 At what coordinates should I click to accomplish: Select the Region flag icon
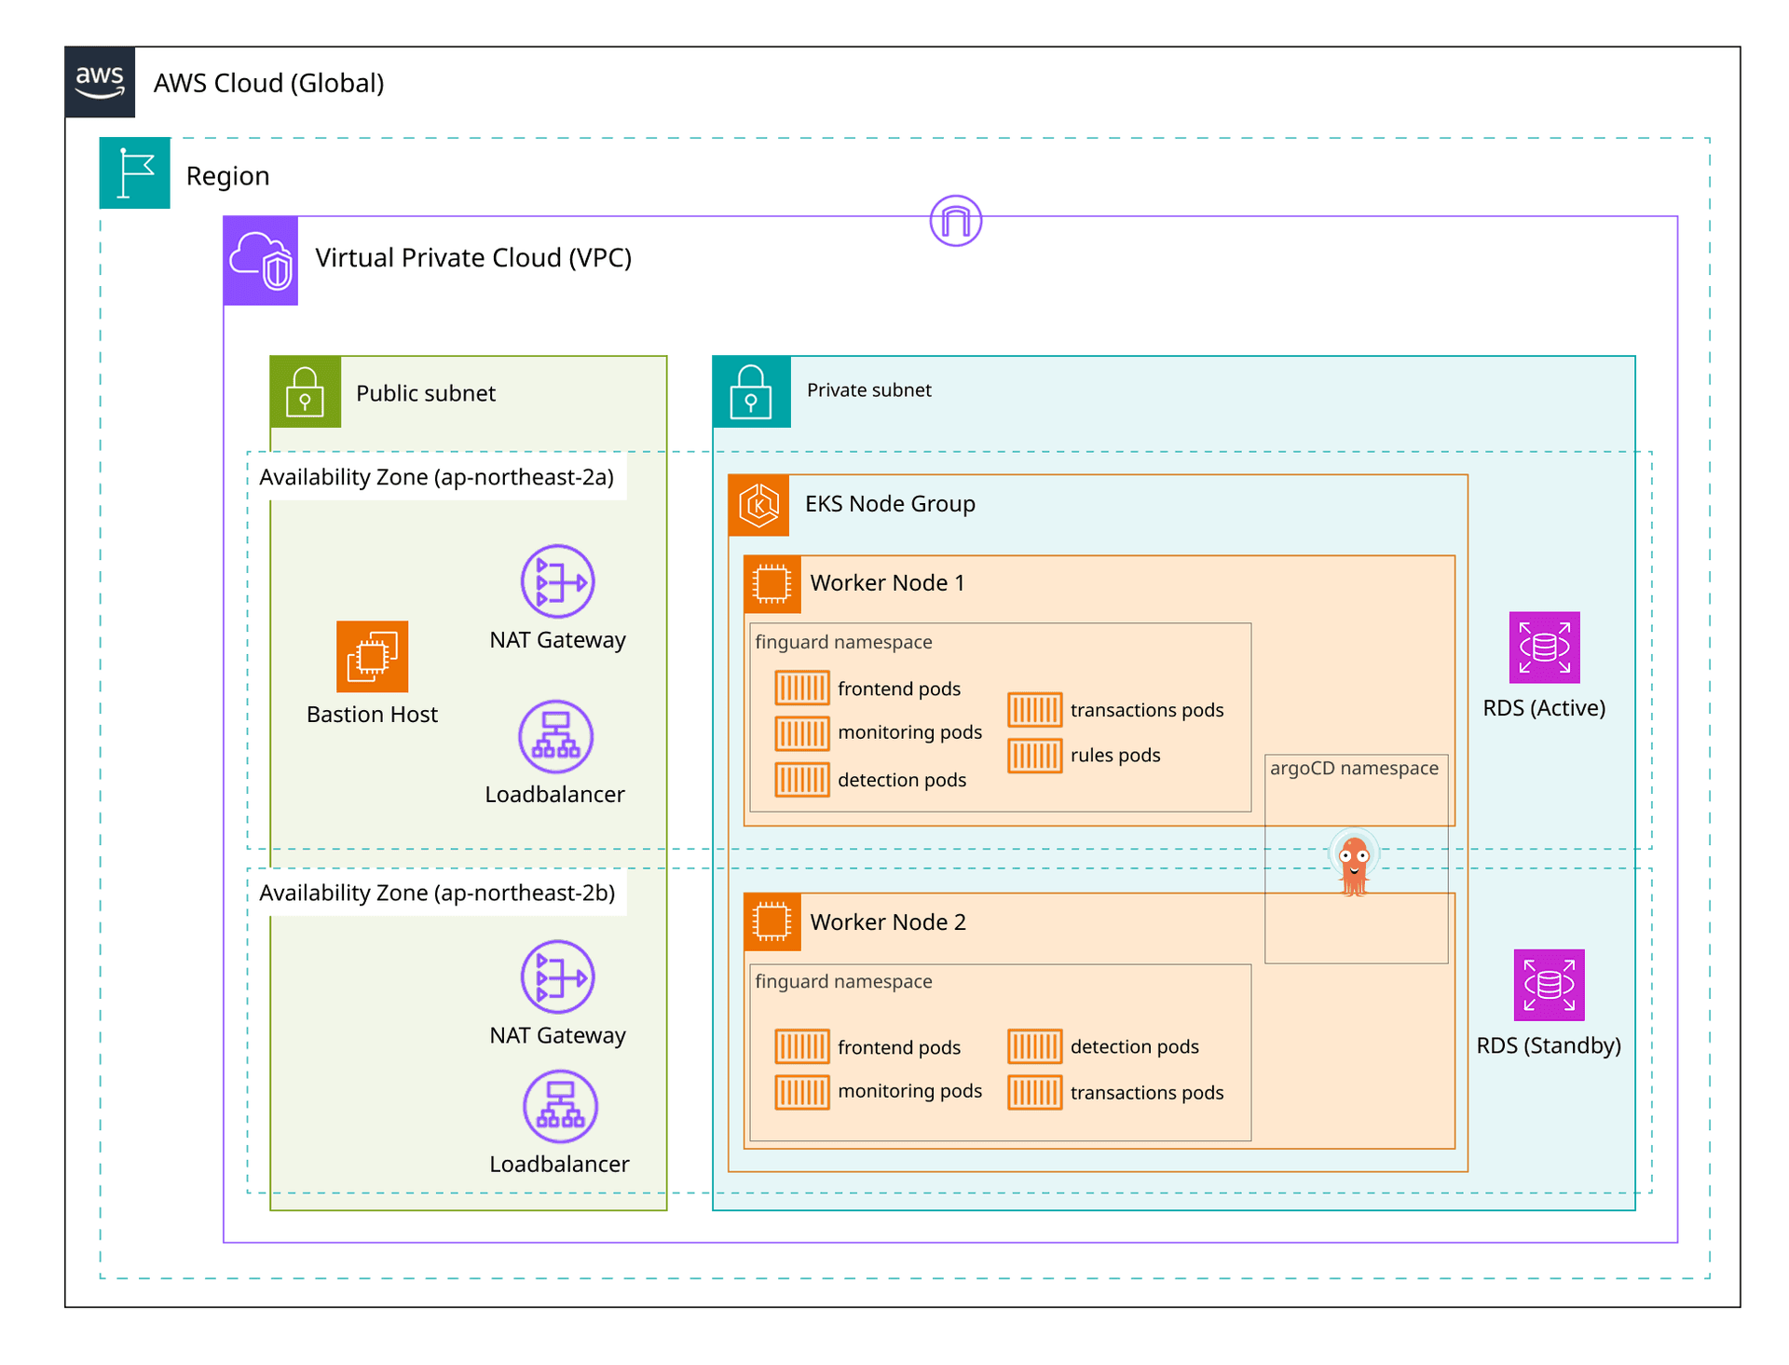pos(135,173)
